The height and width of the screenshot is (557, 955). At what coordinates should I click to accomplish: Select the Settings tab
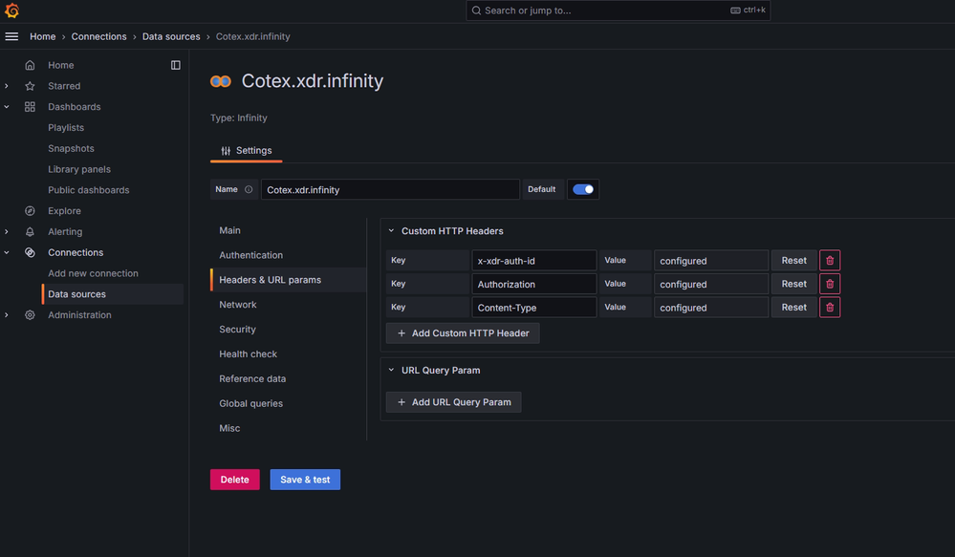246,151
